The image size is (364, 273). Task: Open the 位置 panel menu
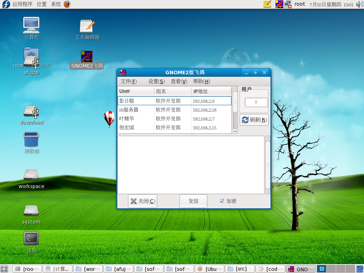(42, 4)
